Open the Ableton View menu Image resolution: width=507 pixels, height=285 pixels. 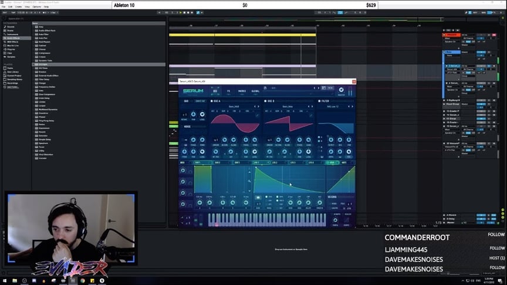pyautogui.click(x=27, y=6)
